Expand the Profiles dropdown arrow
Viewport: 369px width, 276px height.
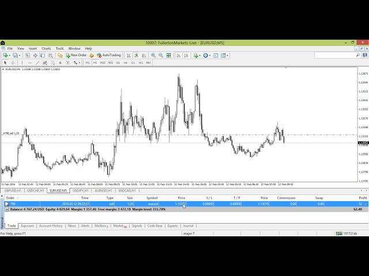[x=20, y=55]
